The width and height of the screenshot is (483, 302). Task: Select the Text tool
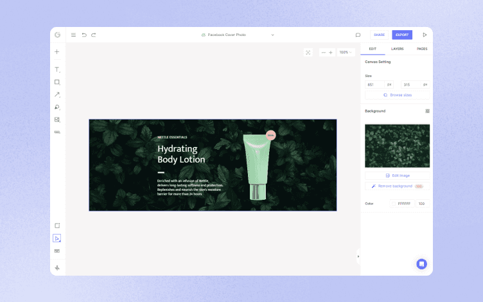(x=57, y=69)
